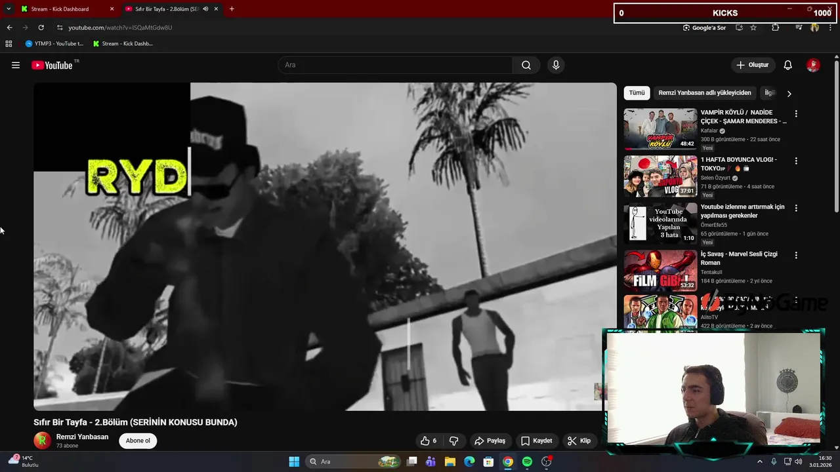The height and width of the screenshot is (472, 840).
Task: Click the video title Sıfır Bir Tayfa - 2.Bölüm
Action: [x=135, y=422]
